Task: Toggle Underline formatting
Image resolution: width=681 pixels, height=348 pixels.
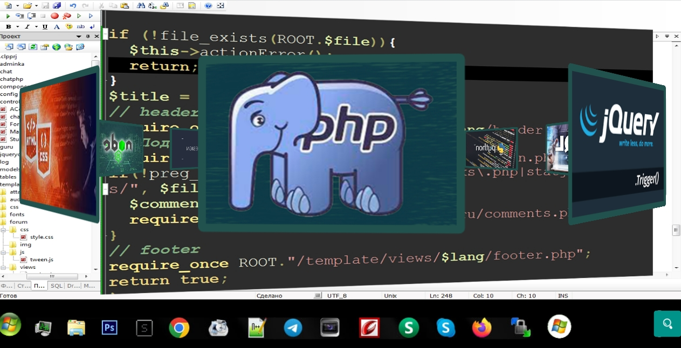Action: [45, 26]
